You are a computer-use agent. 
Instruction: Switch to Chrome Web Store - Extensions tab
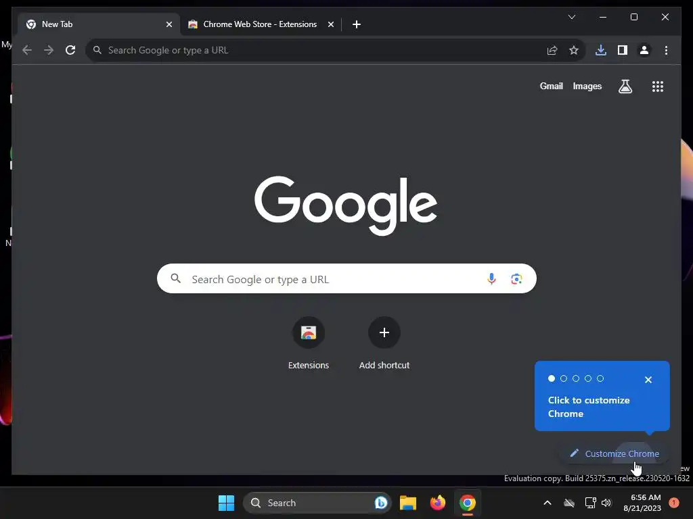[261, 24]
